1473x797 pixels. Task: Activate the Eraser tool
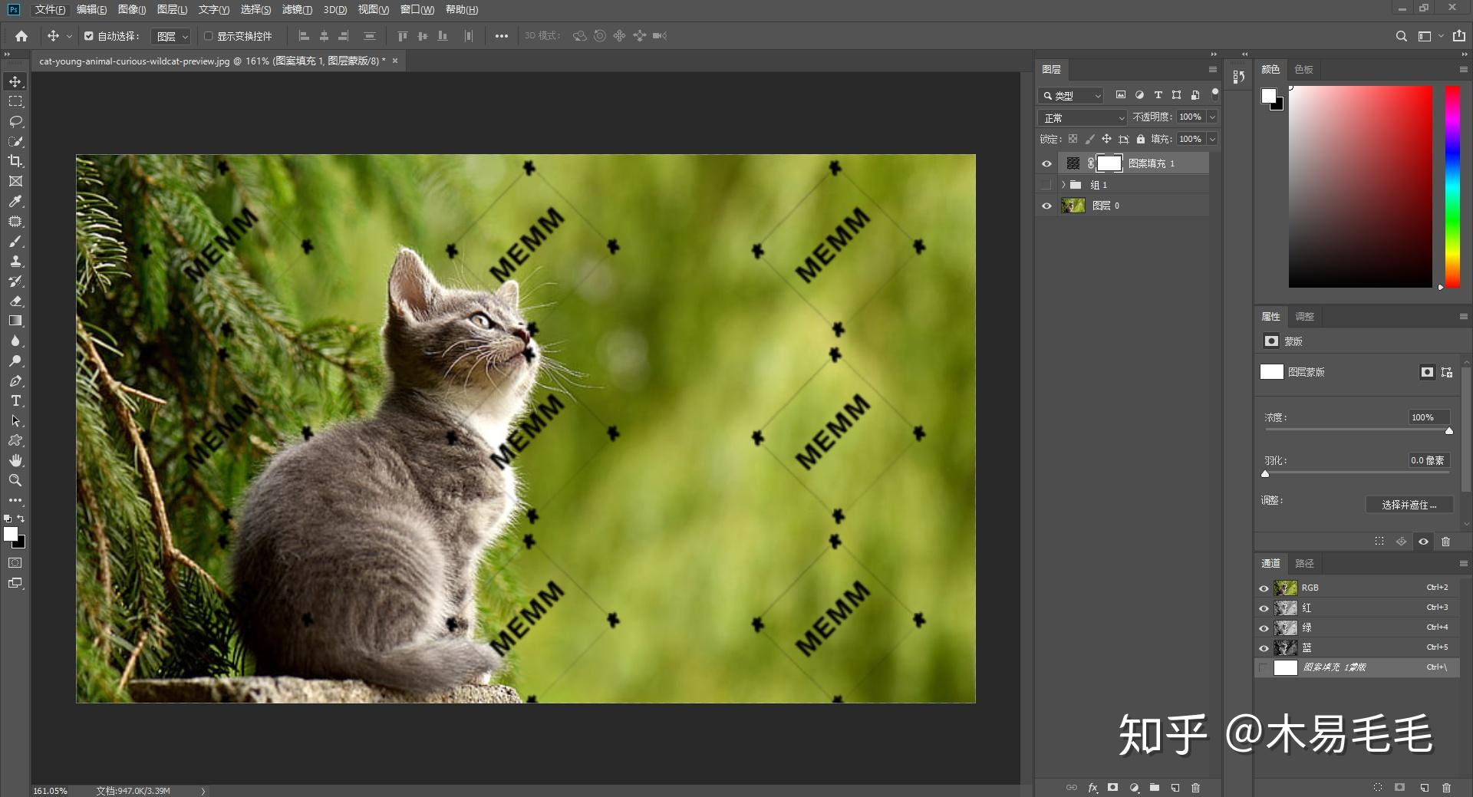click(x=15, y=301)
